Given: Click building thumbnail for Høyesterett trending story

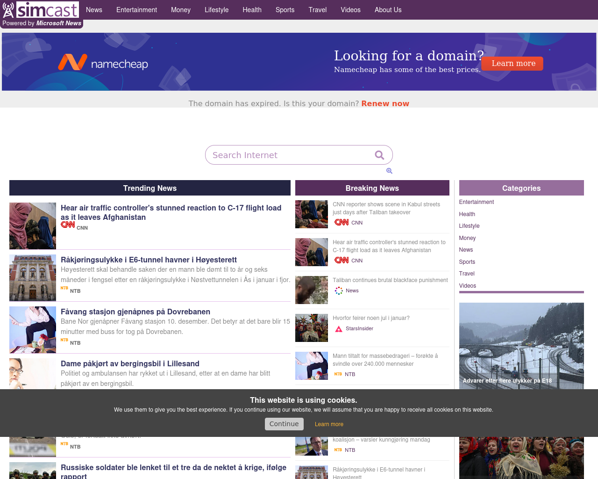Looking at the screenshot, I should click(33, 278).
